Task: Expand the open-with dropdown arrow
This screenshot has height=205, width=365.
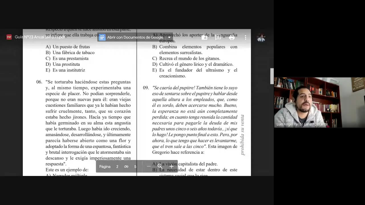Action: coord(169,37)
